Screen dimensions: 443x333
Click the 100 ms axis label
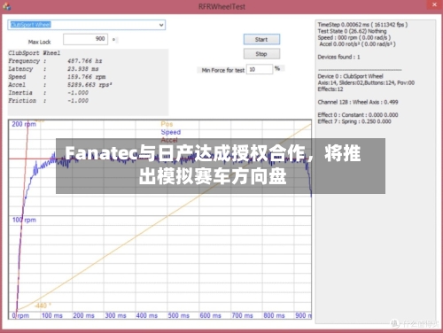click(52, 315)
